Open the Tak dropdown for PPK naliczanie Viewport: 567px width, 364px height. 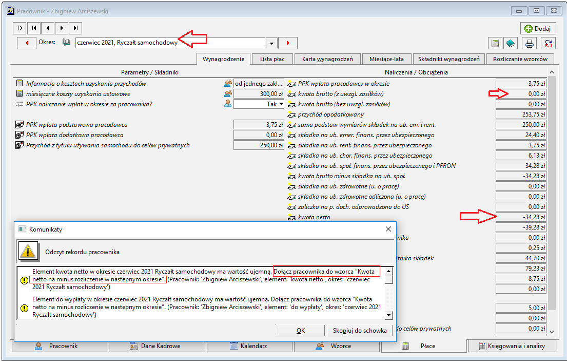click(281, 104)
